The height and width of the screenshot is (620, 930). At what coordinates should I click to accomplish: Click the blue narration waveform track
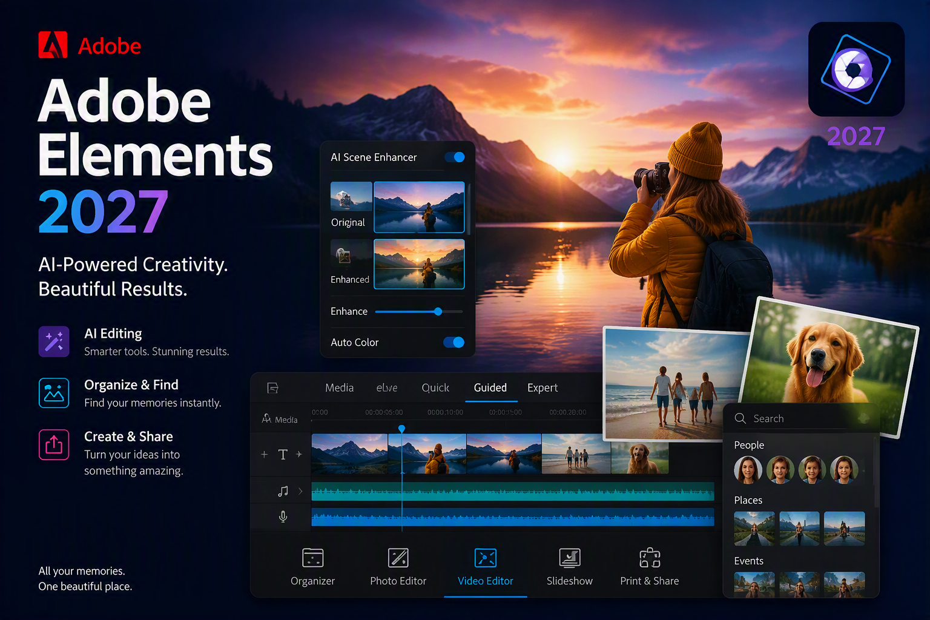[x=513, y=516]
